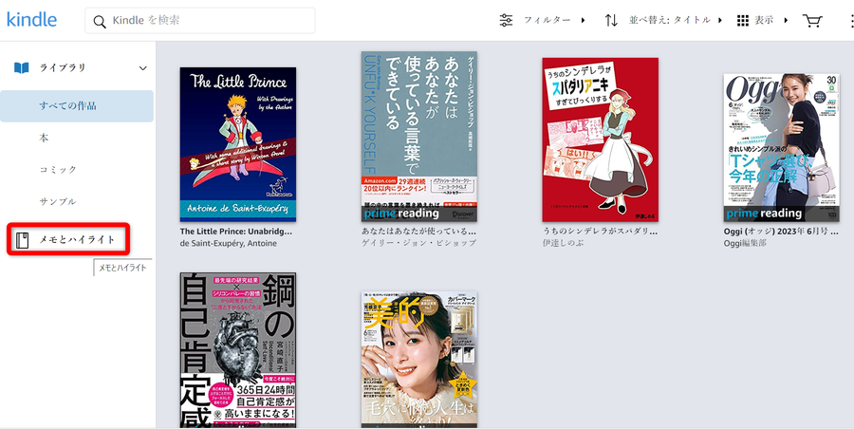854x429 pixels.
Task: Click あなたはあなたが使っている... title text
Action: click(x=418, y=232)
